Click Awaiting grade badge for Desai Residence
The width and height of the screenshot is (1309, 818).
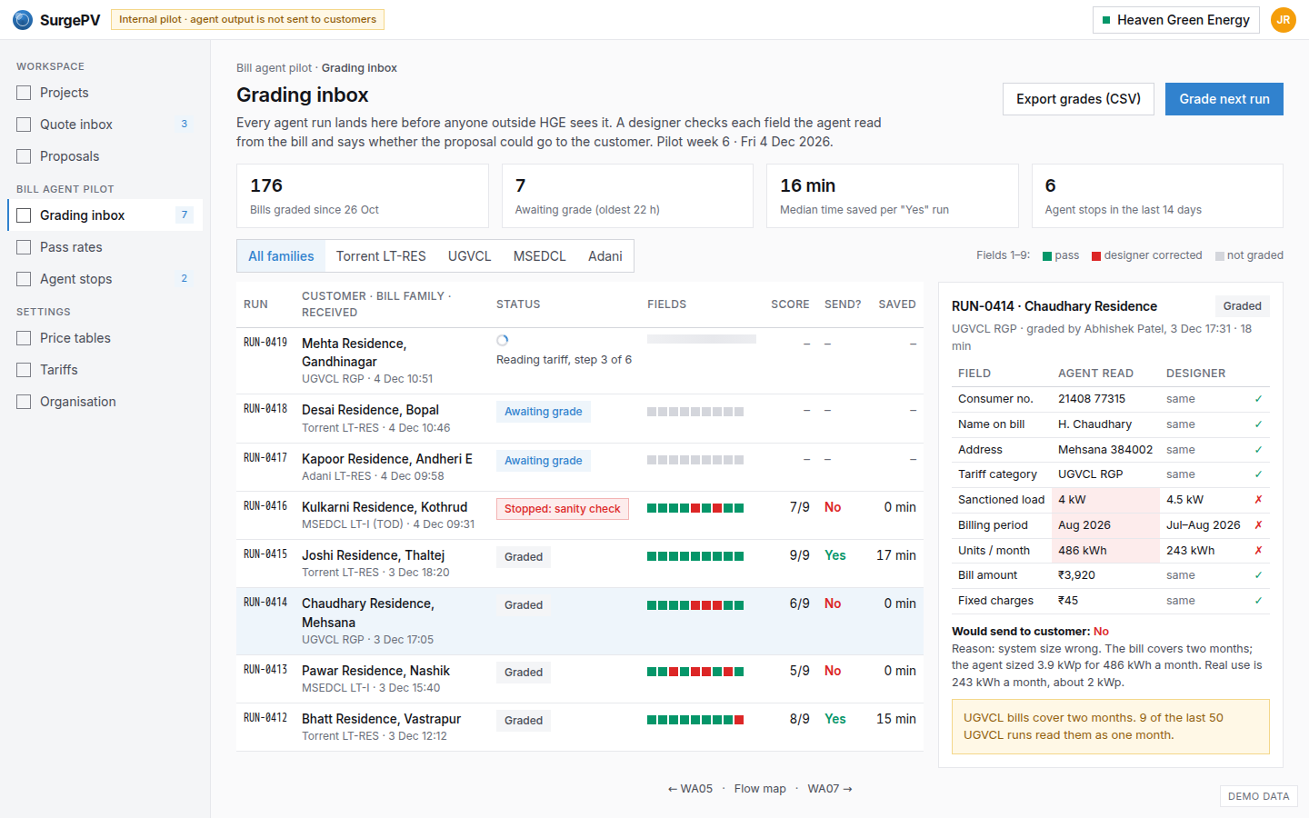pos(544,412)
